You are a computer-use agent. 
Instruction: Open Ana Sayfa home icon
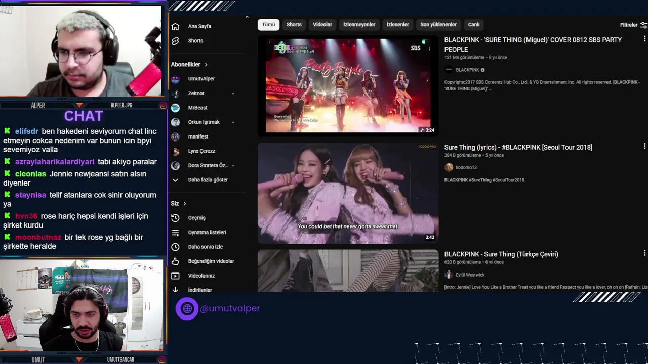(x=175, y=26)
